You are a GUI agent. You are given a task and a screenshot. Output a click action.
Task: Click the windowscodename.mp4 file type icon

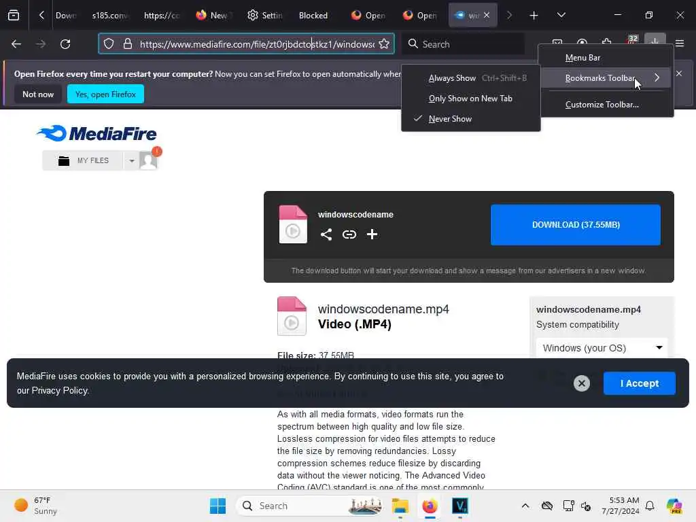coord(292,316)
